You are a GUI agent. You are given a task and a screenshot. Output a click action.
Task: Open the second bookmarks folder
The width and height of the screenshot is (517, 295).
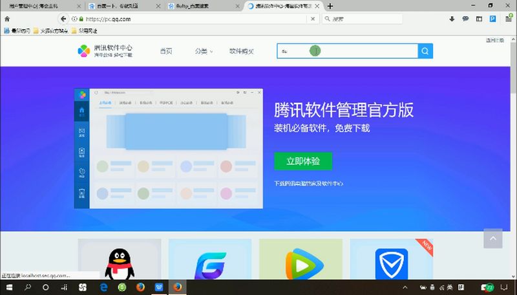pos(50,30)
